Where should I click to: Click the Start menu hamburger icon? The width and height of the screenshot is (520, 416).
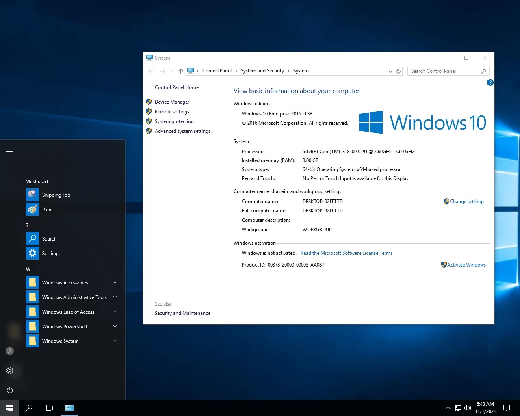(10, 152)
